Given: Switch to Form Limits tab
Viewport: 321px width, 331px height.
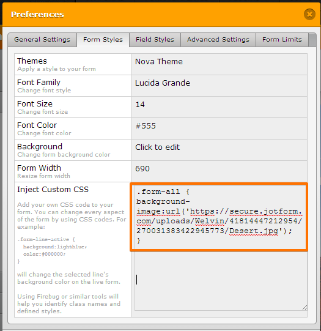Looking at the screenshot, I should pos(282,40).
